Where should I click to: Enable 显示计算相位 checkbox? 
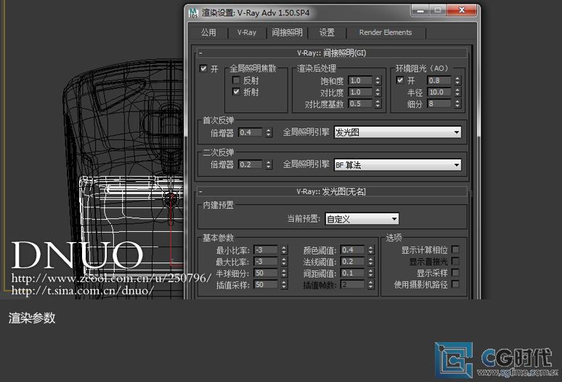pyautogui.click(x=455, y=249)
